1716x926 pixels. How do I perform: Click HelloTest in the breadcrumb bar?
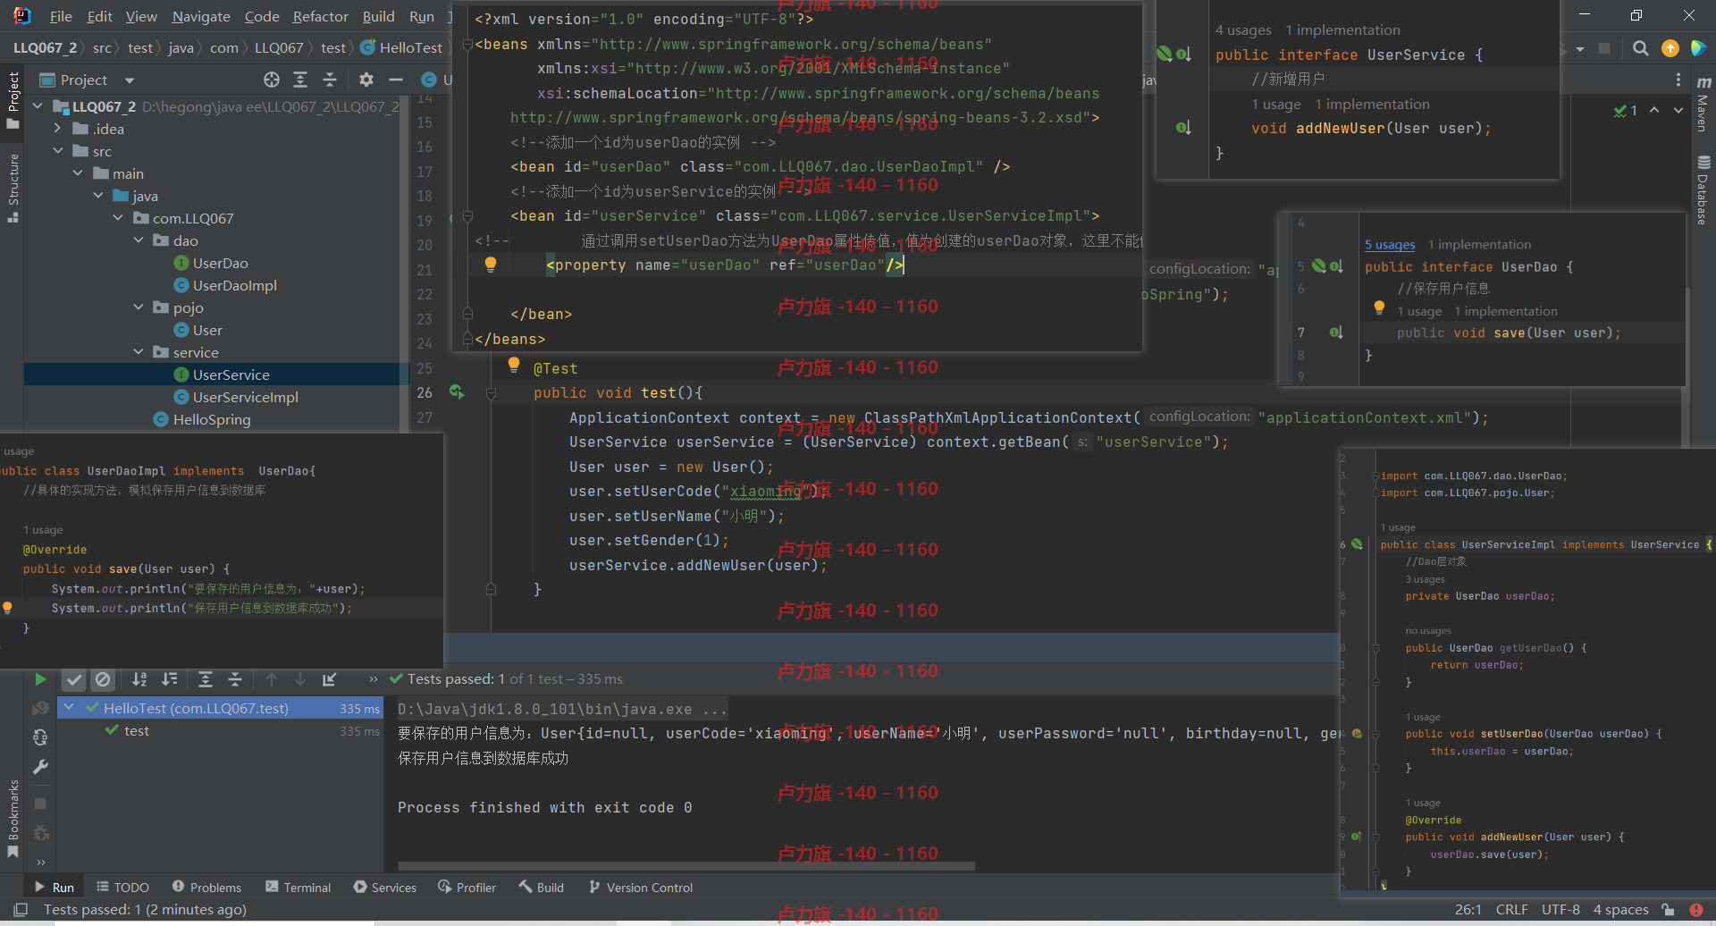click(401, 47)
